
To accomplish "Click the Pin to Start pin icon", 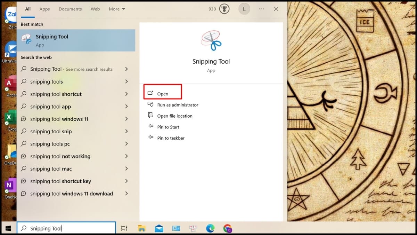I will (x=150, y=127).
